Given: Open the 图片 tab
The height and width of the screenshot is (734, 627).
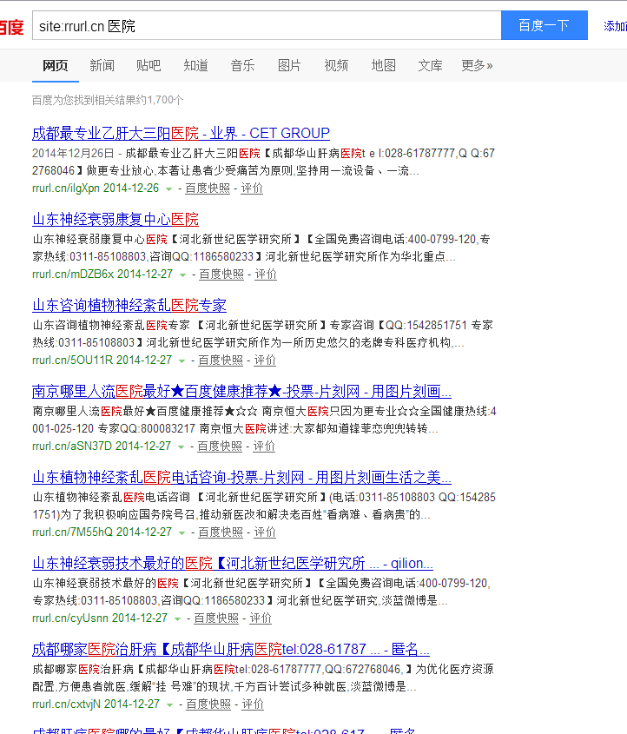Looking at the screenshot, I should tap(289, 65).
